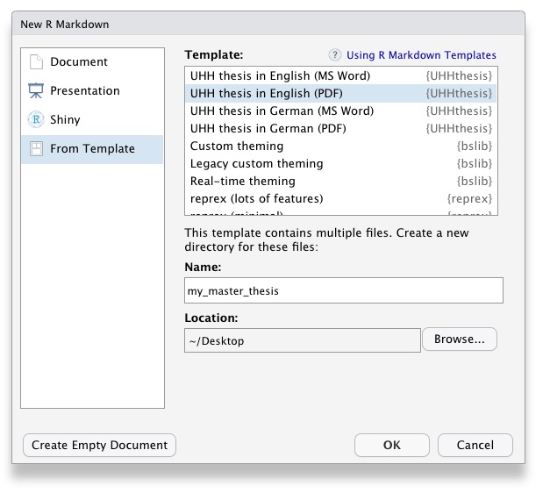Image resolution: width=550 pixels, height=500 pixels.
Task: Select Document in the sidebar
Action: [92, 61]
